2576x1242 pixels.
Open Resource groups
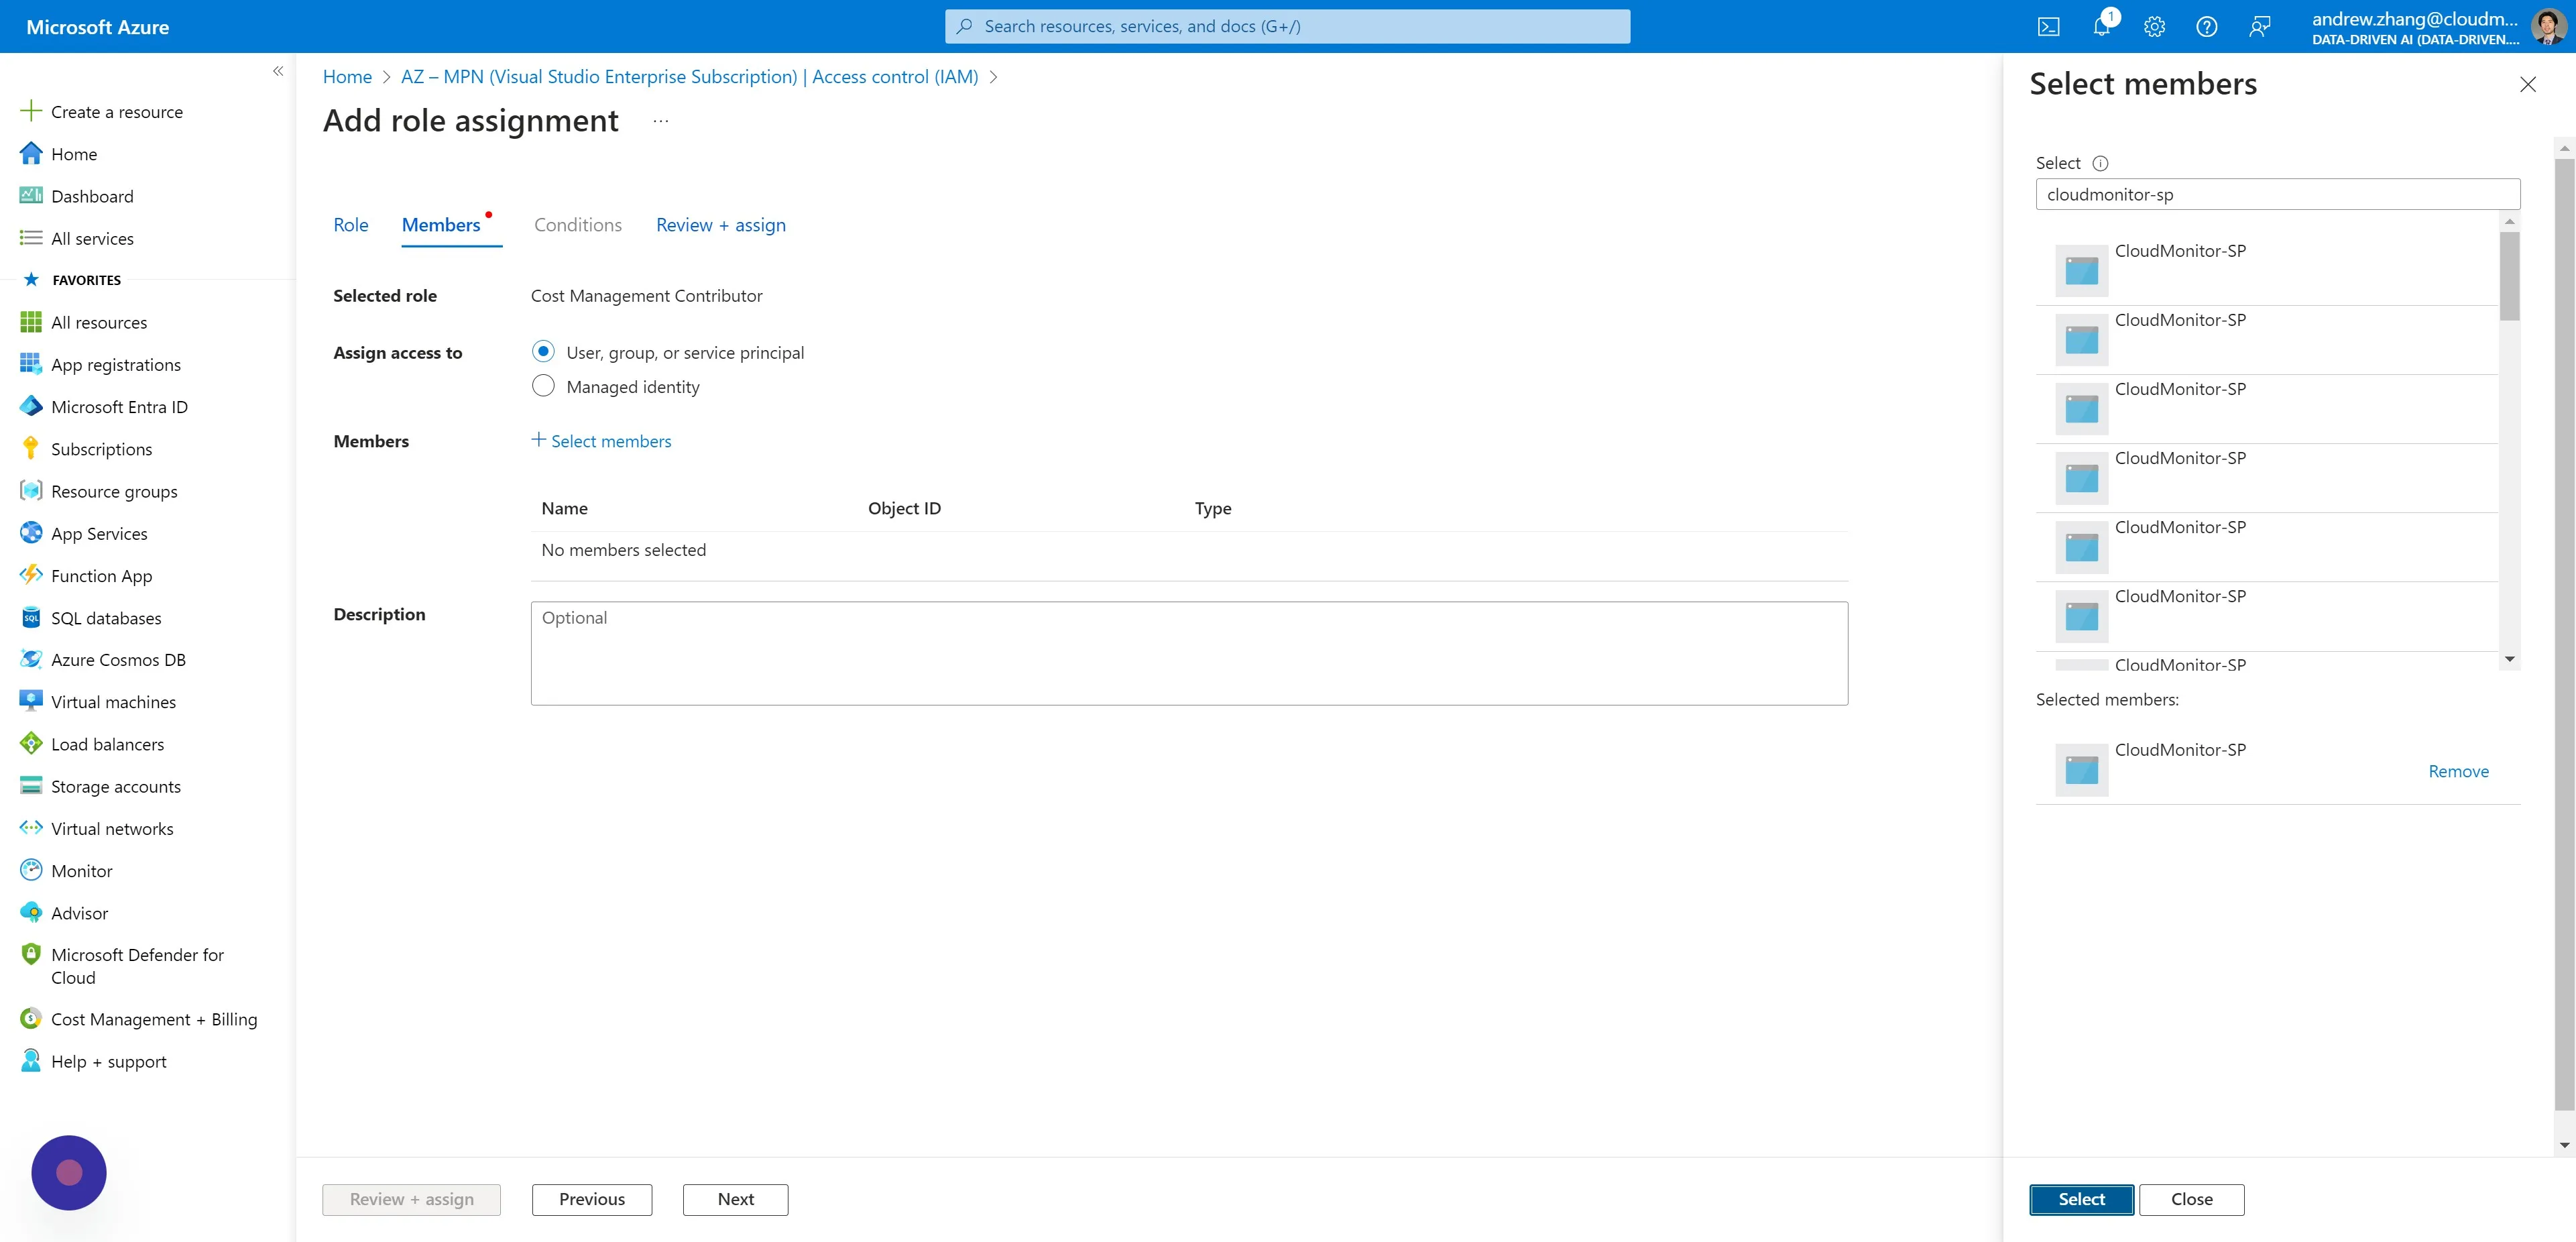pyautogui.click(x=114, y=491)
